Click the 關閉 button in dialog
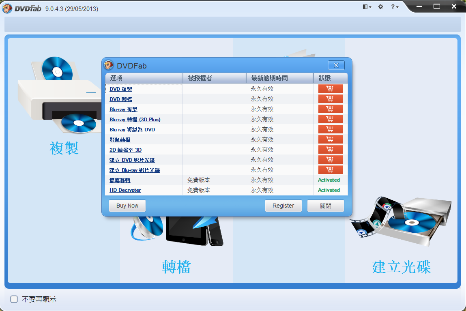The width and height of the screenshot is (466, 311). tap(325, 206)
